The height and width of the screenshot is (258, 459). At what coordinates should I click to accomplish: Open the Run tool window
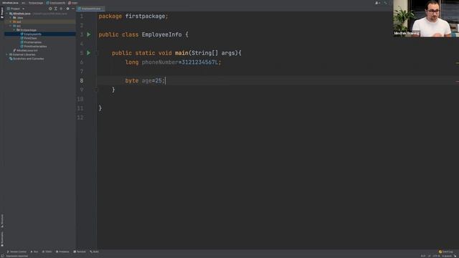coord(34,252)
